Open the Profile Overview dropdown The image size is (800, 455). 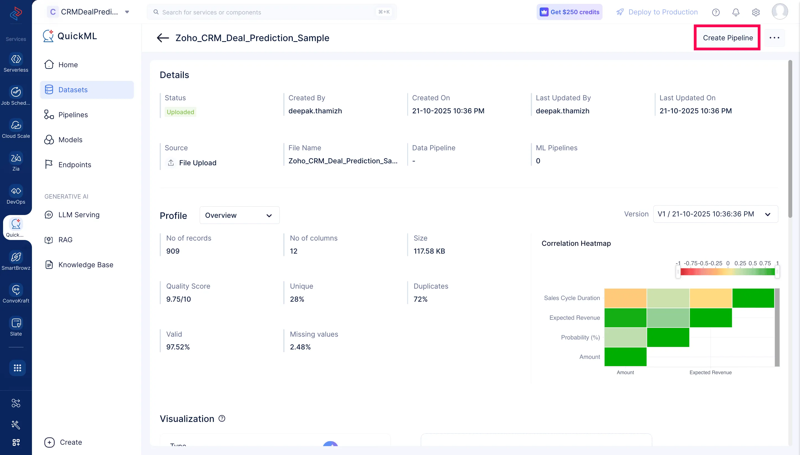[x=239, y=215]
